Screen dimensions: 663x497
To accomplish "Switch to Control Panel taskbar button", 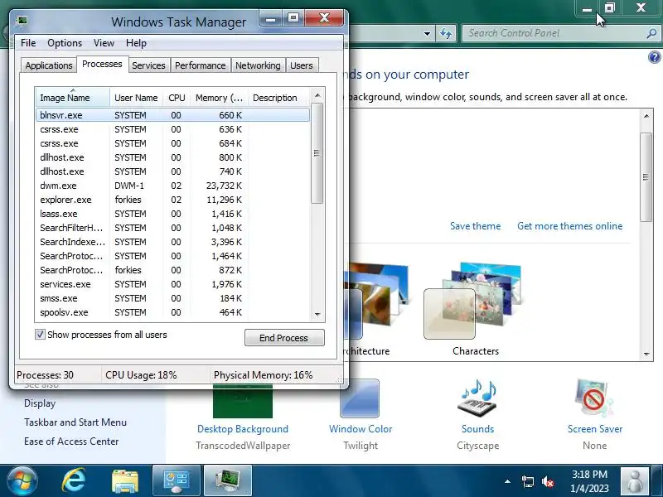I will 177,481.
